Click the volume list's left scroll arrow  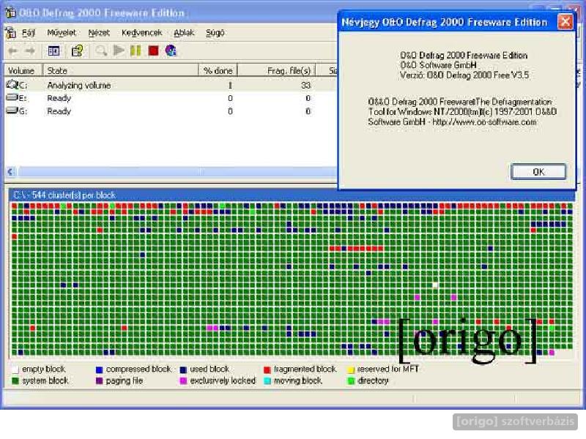point(10,172)
